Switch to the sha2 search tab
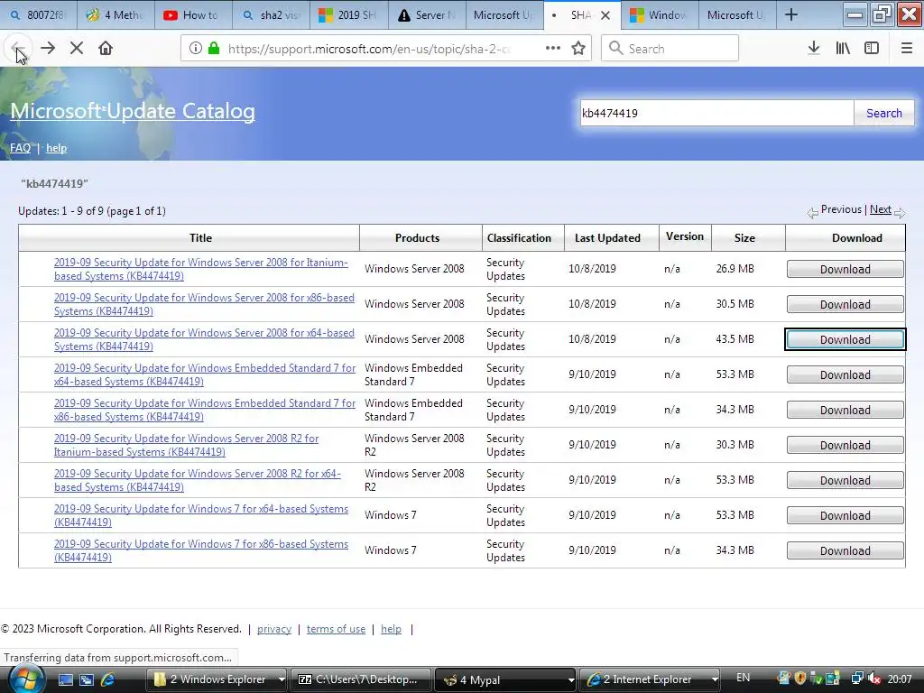 pyautogui.click(x=271, y=14)
